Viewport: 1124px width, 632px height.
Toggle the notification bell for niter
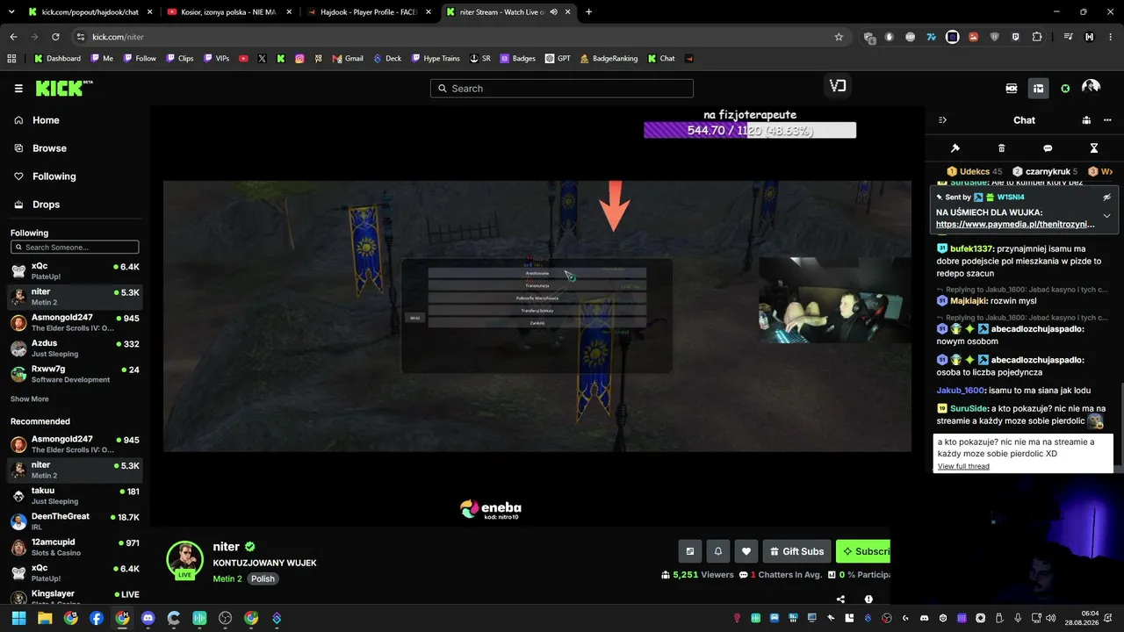click(717, 551)
